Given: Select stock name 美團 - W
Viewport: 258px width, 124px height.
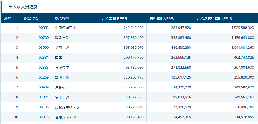Looking at the screenshot, I should tap(62, 48).
